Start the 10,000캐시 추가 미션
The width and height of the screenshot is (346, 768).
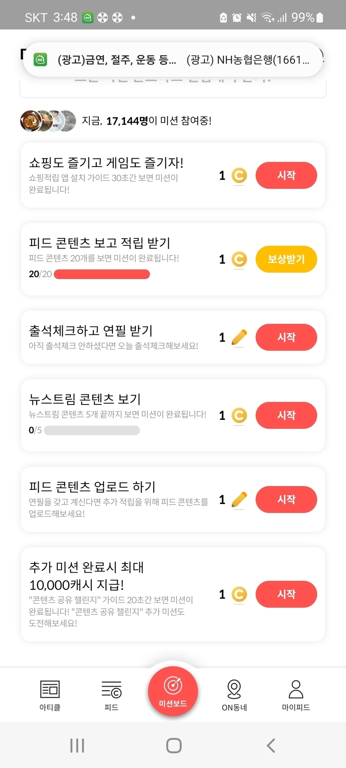[x=286, y=594]
